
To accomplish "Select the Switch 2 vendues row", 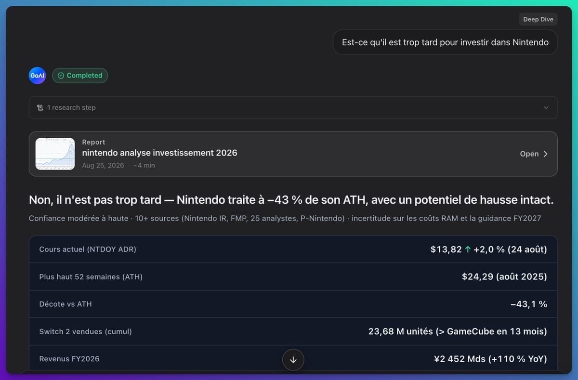I will tap(293, 332).
